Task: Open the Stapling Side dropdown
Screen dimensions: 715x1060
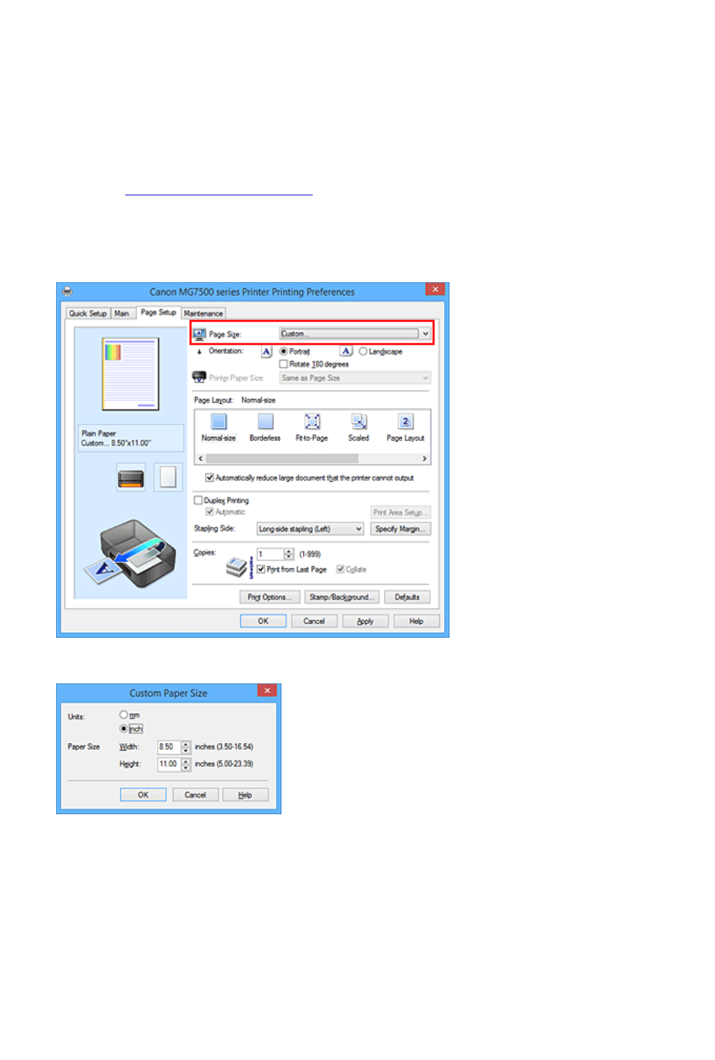Action: [x=310, y=529]
